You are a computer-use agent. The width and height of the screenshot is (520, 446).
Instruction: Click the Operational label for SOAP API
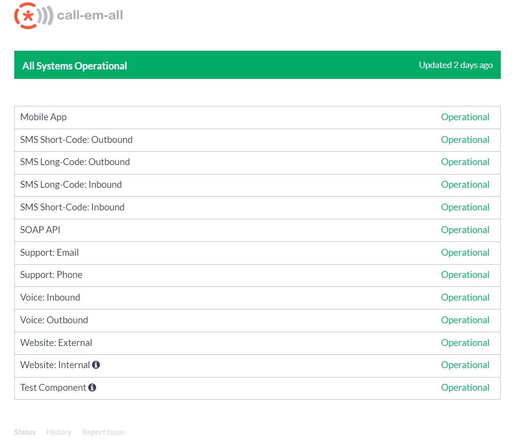465,230
